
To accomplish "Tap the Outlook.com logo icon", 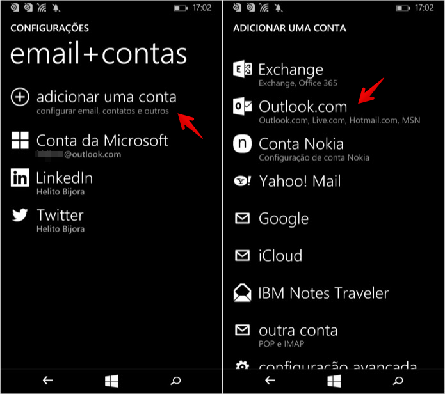I will coord(242,106).
